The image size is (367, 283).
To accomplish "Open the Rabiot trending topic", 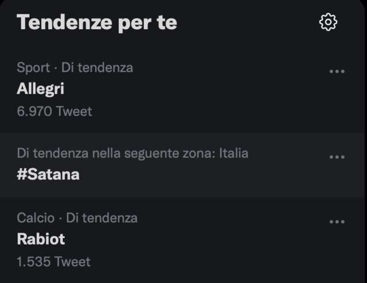I will click(41, 239).
